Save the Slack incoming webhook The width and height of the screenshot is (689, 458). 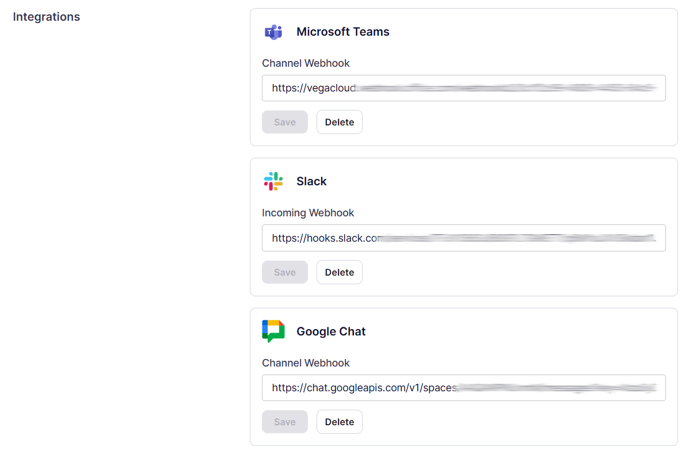pos(285,272)
